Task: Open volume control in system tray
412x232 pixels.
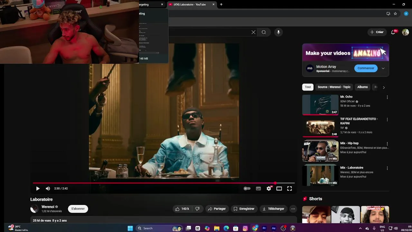Action: pyautogui.click(x=396, y=228)
